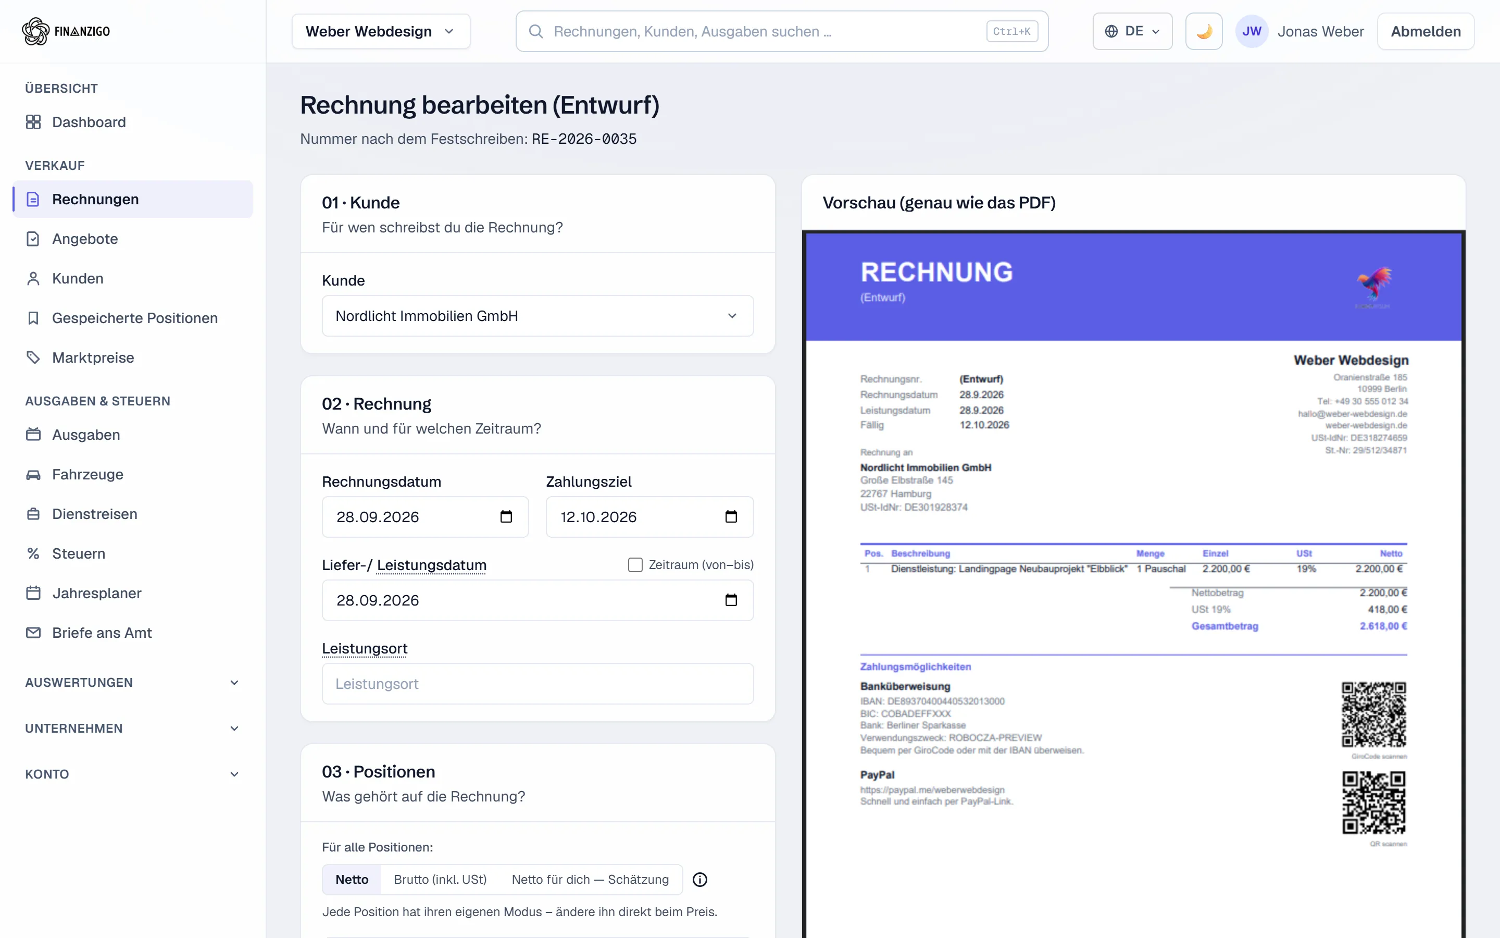Viewport: 1500px width, 938px height.
Task: Click the Angebote checkmark-document icon
Action: pyautogui.click(x=33, y=239)
